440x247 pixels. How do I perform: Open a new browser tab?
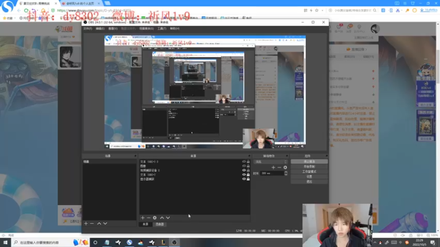[x=107, y=3]
